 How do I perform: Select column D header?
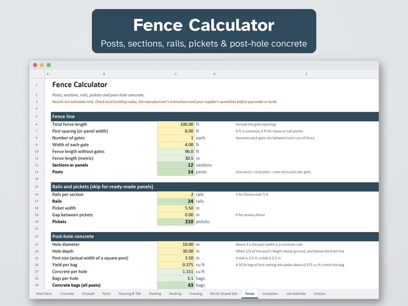(x=214, y=74)
